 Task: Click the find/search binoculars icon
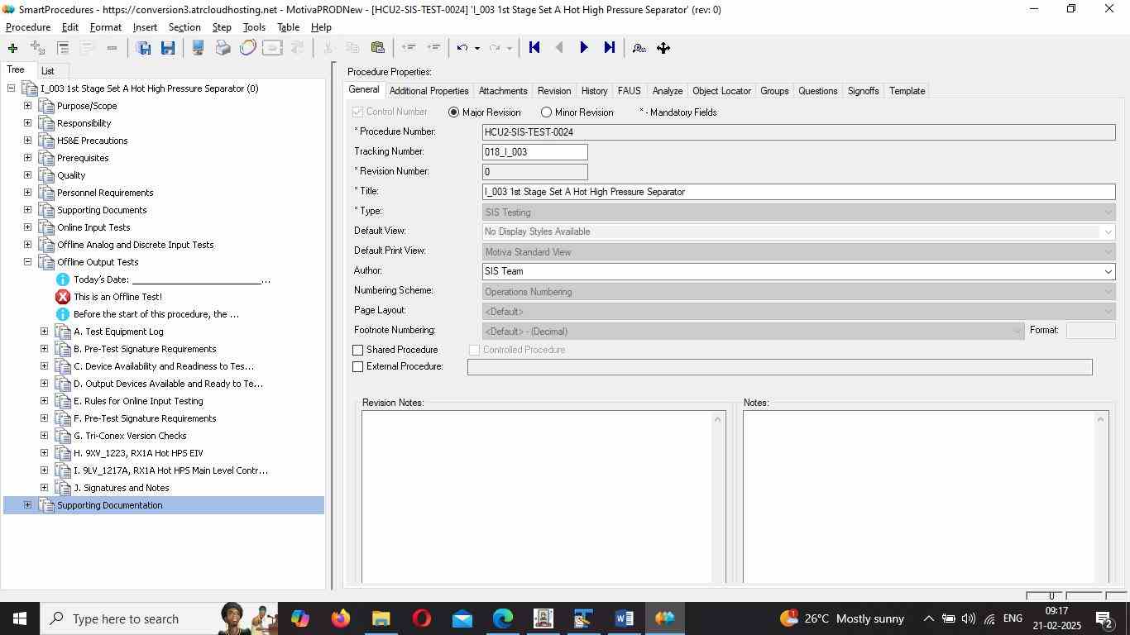click(639, 48)
